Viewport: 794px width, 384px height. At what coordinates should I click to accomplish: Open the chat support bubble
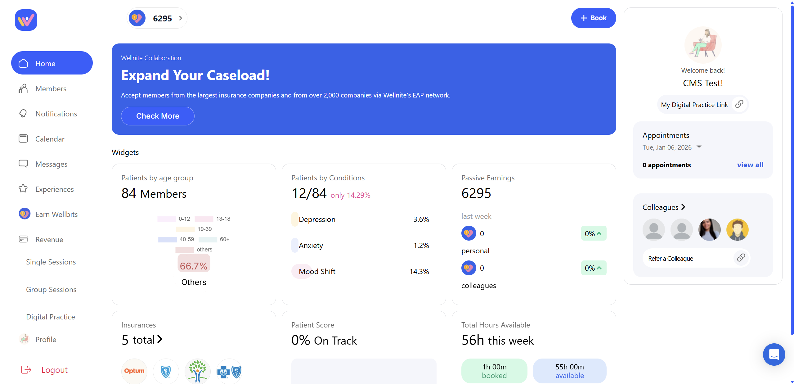click(x=774, y=354)
